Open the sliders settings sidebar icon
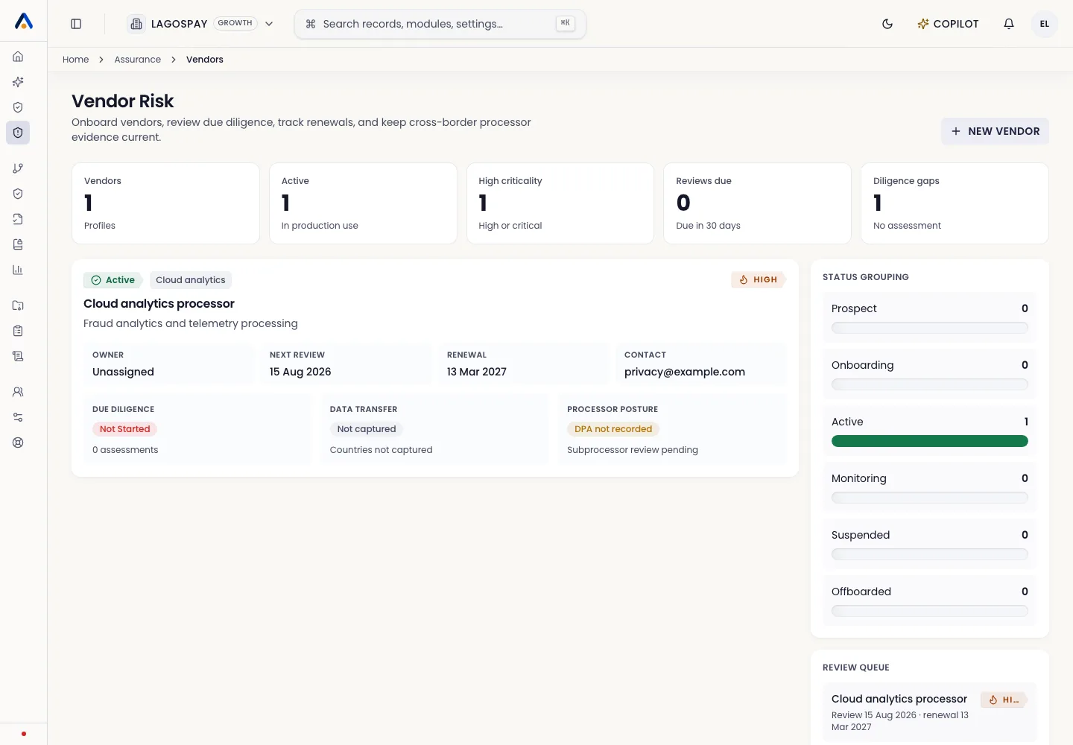 [x=18, y=417]
